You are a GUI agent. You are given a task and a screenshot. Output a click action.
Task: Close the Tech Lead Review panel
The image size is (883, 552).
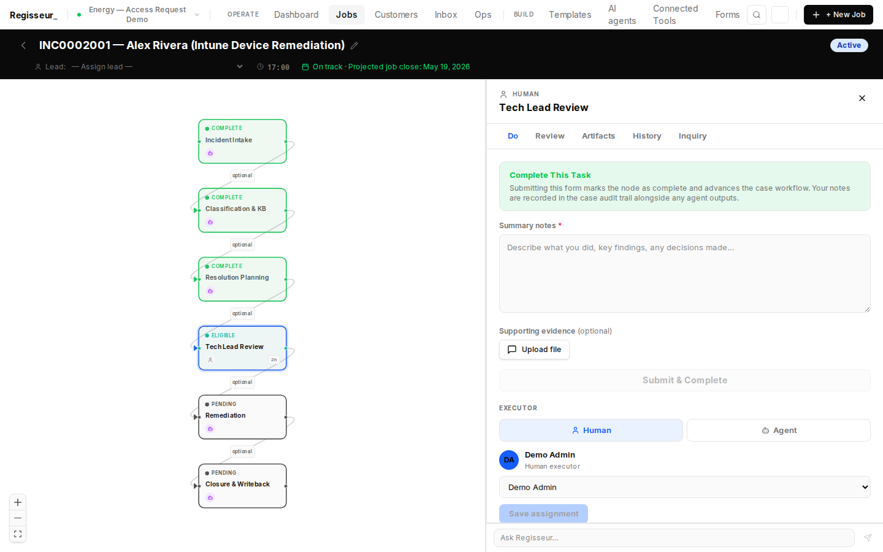coord(862,98)
